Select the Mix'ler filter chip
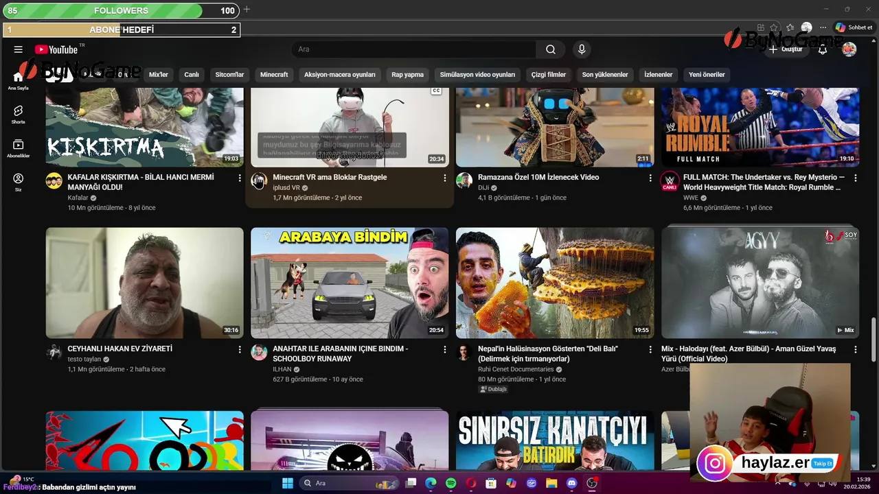The width and height of the screenshot is (879, 494). (159, 74)
